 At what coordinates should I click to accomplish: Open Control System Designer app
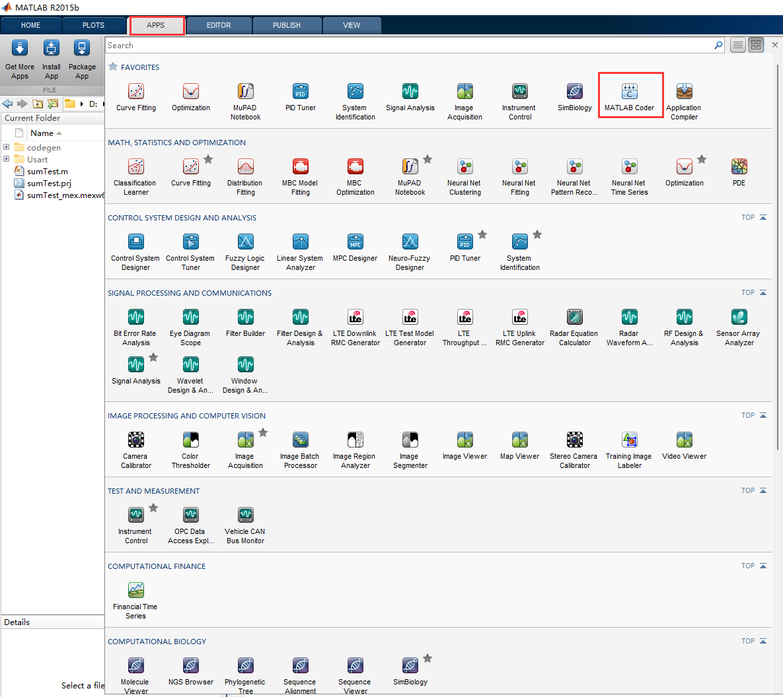[135, 252]
